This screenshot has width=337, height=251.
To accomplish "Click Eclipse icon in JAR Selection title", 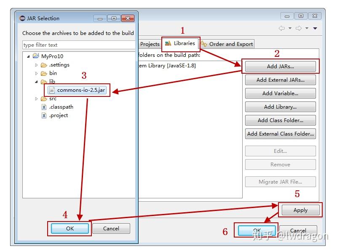I will pyautogui.click(x=22, y=18).
